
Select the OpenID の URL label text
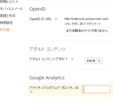[40, 19]
